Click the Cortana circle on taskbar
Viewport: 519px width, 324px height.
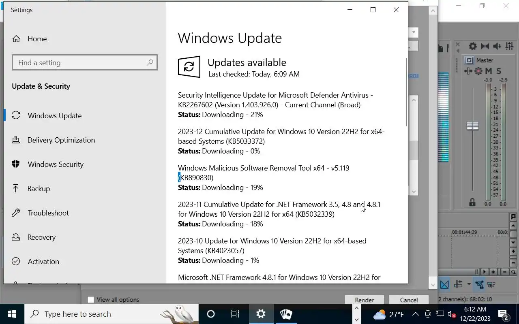click(x=211, y=314)
